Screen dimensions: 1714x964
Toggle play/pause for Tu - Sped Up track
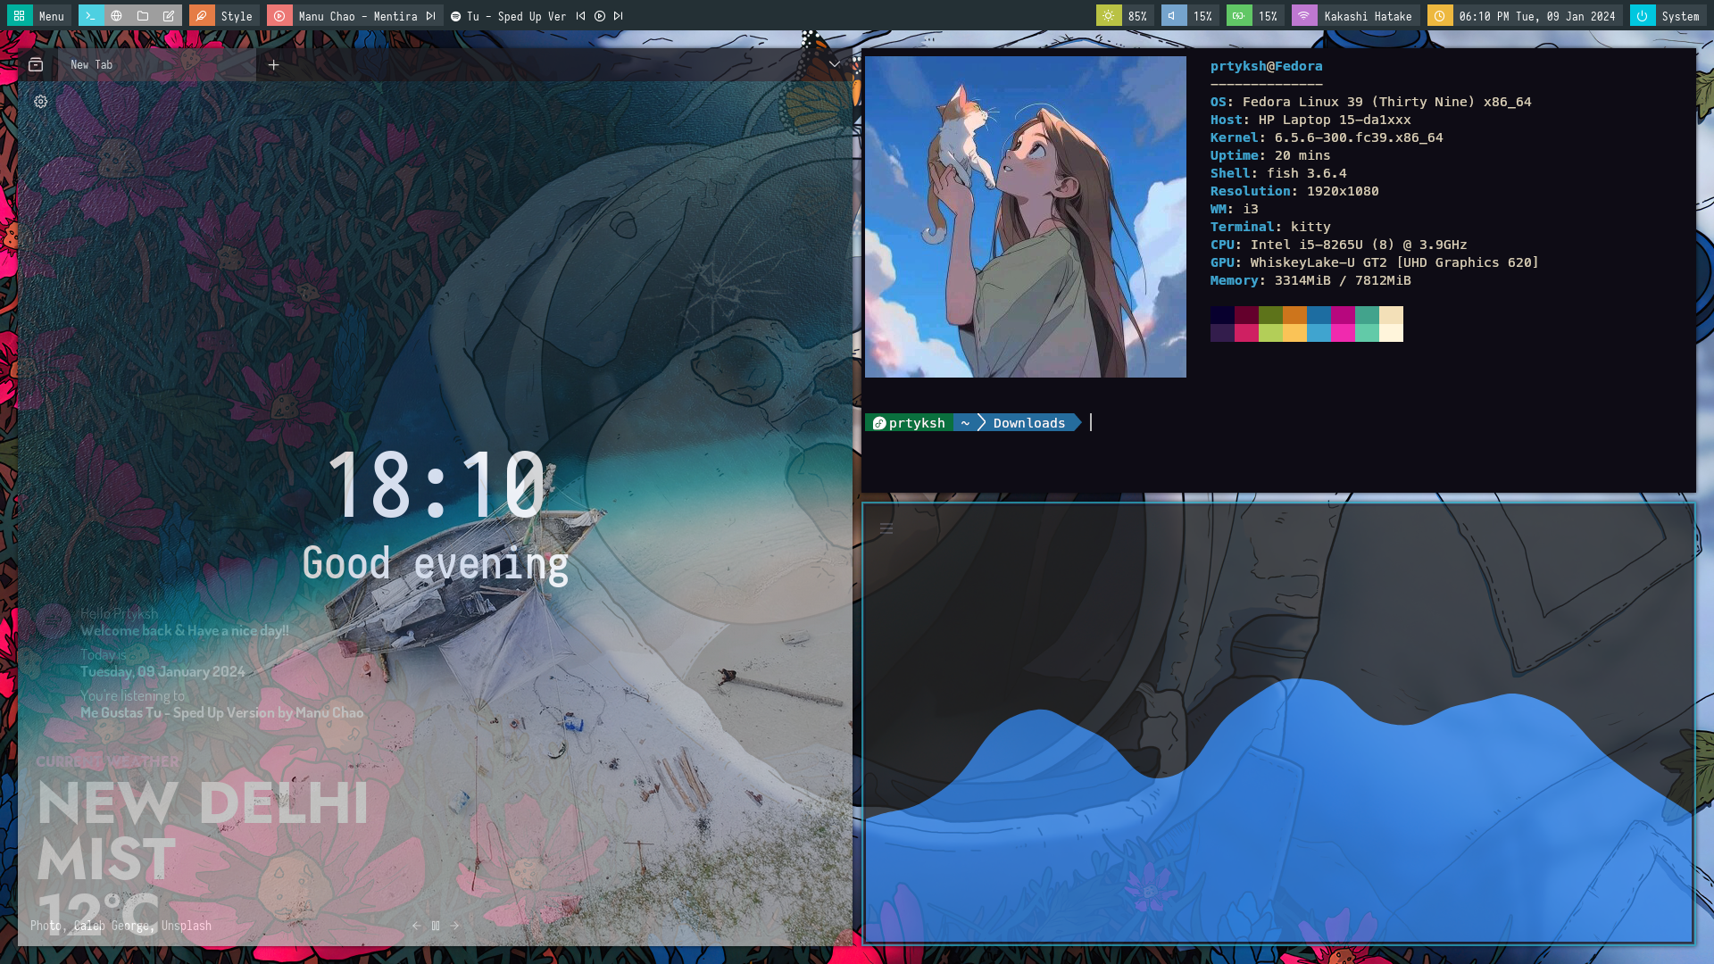(600, 16)
